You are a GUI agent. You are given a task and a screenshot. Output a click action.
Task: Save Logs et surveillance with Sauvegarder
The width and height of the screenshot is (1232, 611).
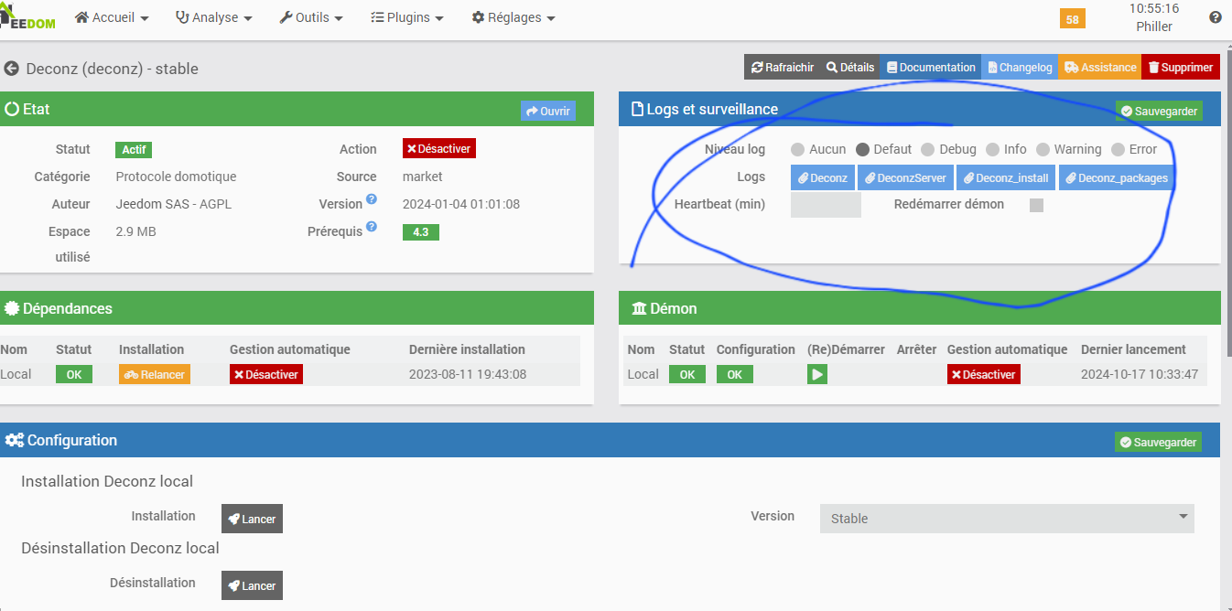1159,111
